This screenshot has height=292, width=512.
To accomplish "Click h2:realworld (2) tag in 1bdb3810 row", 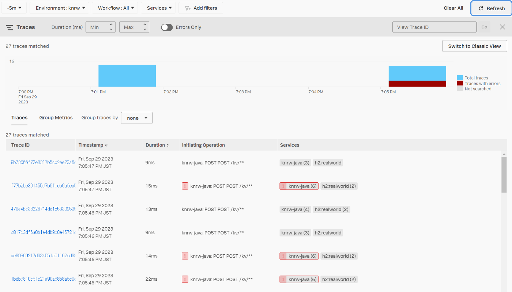I will click(339, 279).
